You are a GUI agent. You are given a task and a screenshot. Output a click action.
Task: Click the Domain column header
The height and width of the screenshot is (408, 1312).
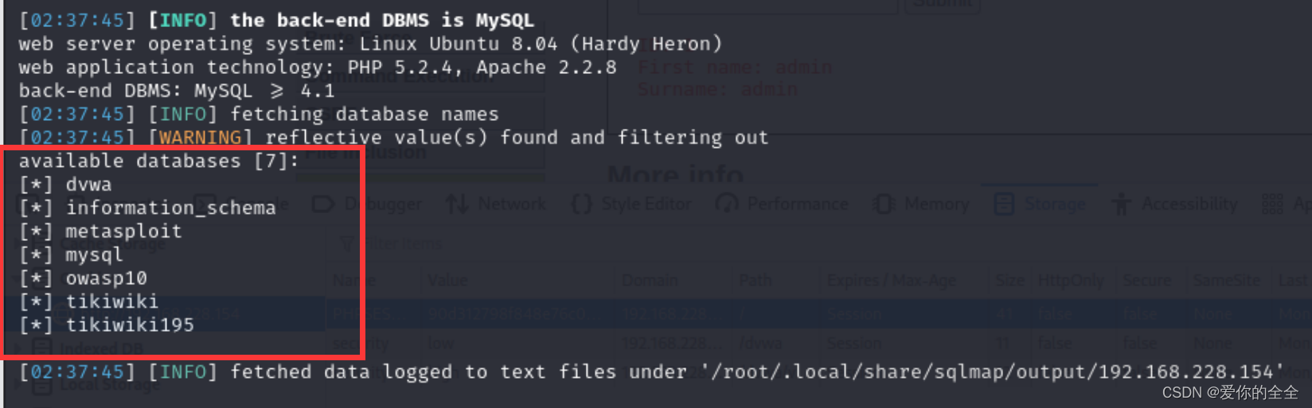pos(650,280)
